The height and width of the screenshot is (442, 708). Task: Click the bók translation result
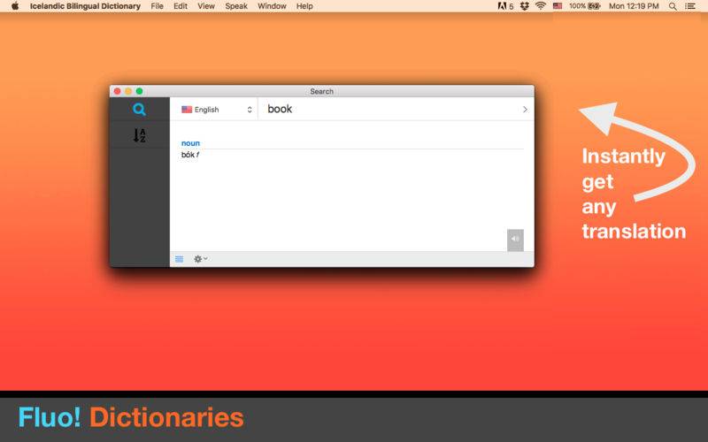tap(190, 155)
